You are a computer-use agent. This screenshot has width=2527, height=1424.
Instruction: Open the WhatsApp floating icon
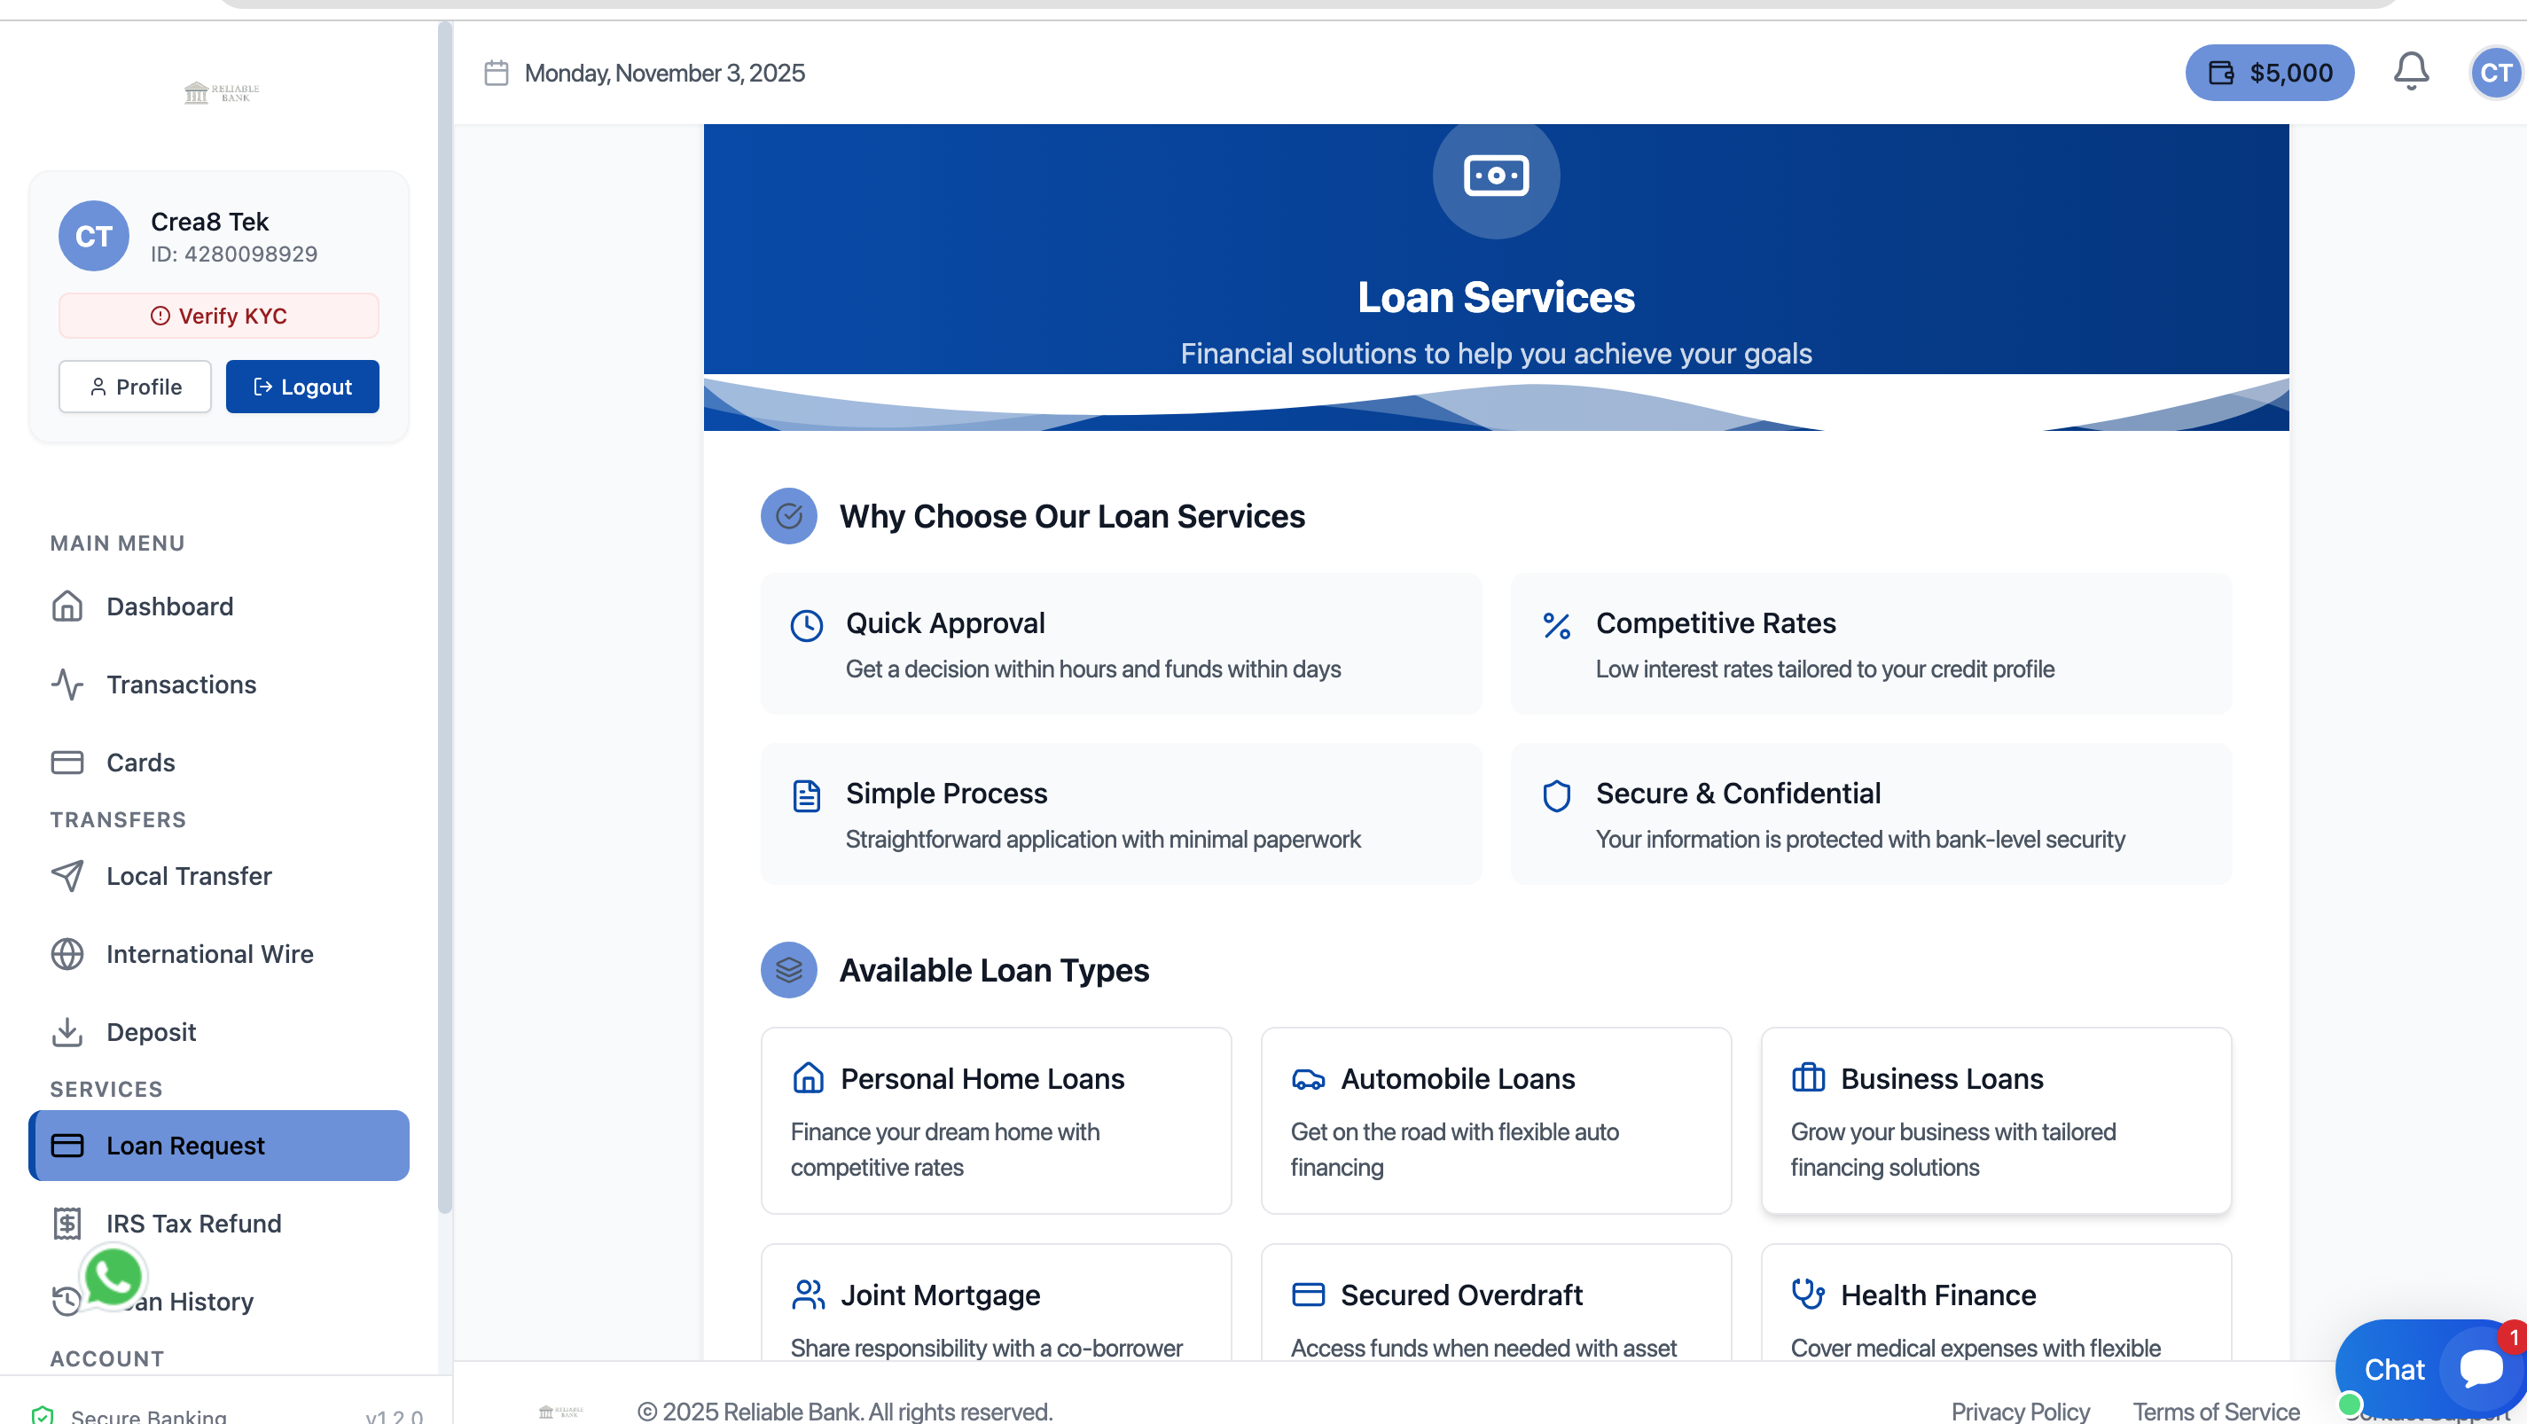[113, 1276]
